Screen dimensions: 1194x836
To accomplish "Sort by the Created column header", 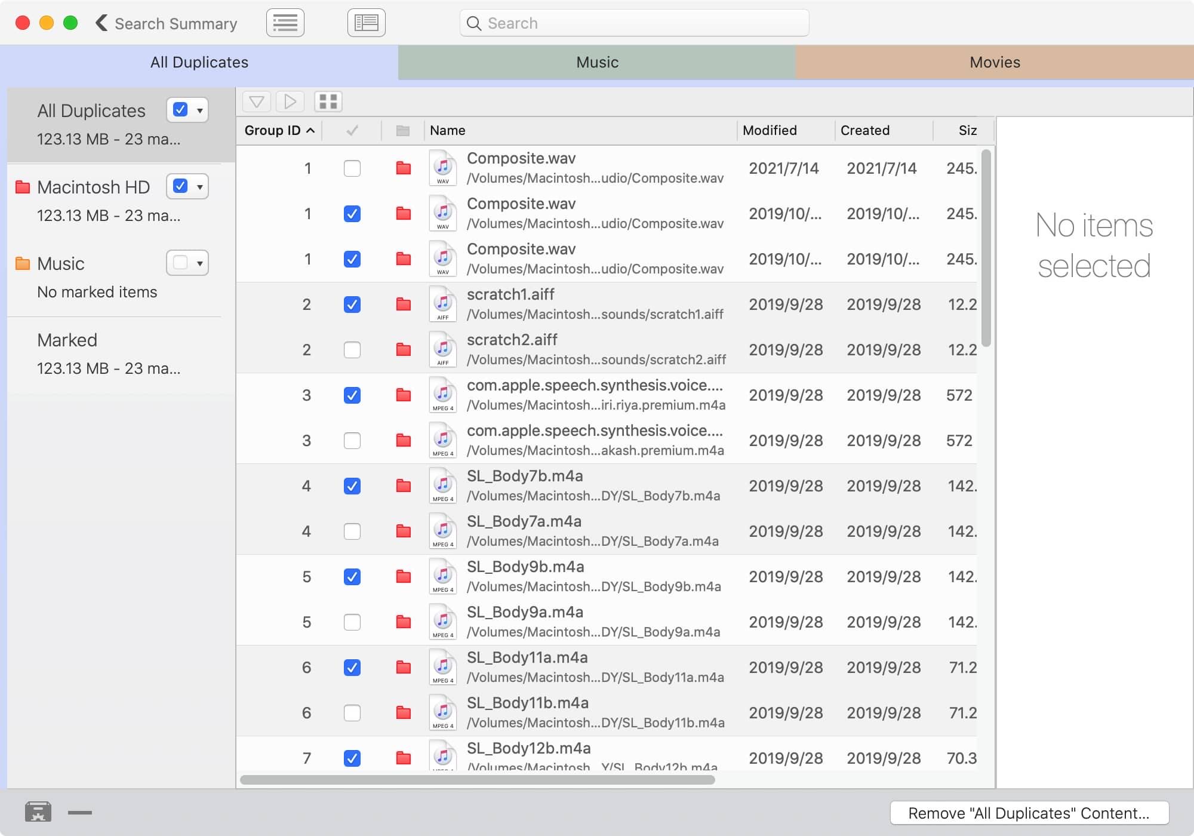I will coord(884,130).
